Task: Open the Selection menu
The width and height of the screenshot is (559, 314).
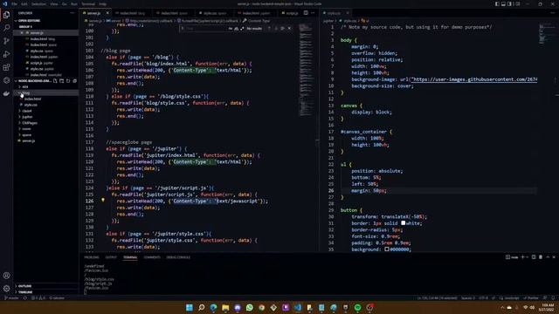Action: click(x=38, y=3)
